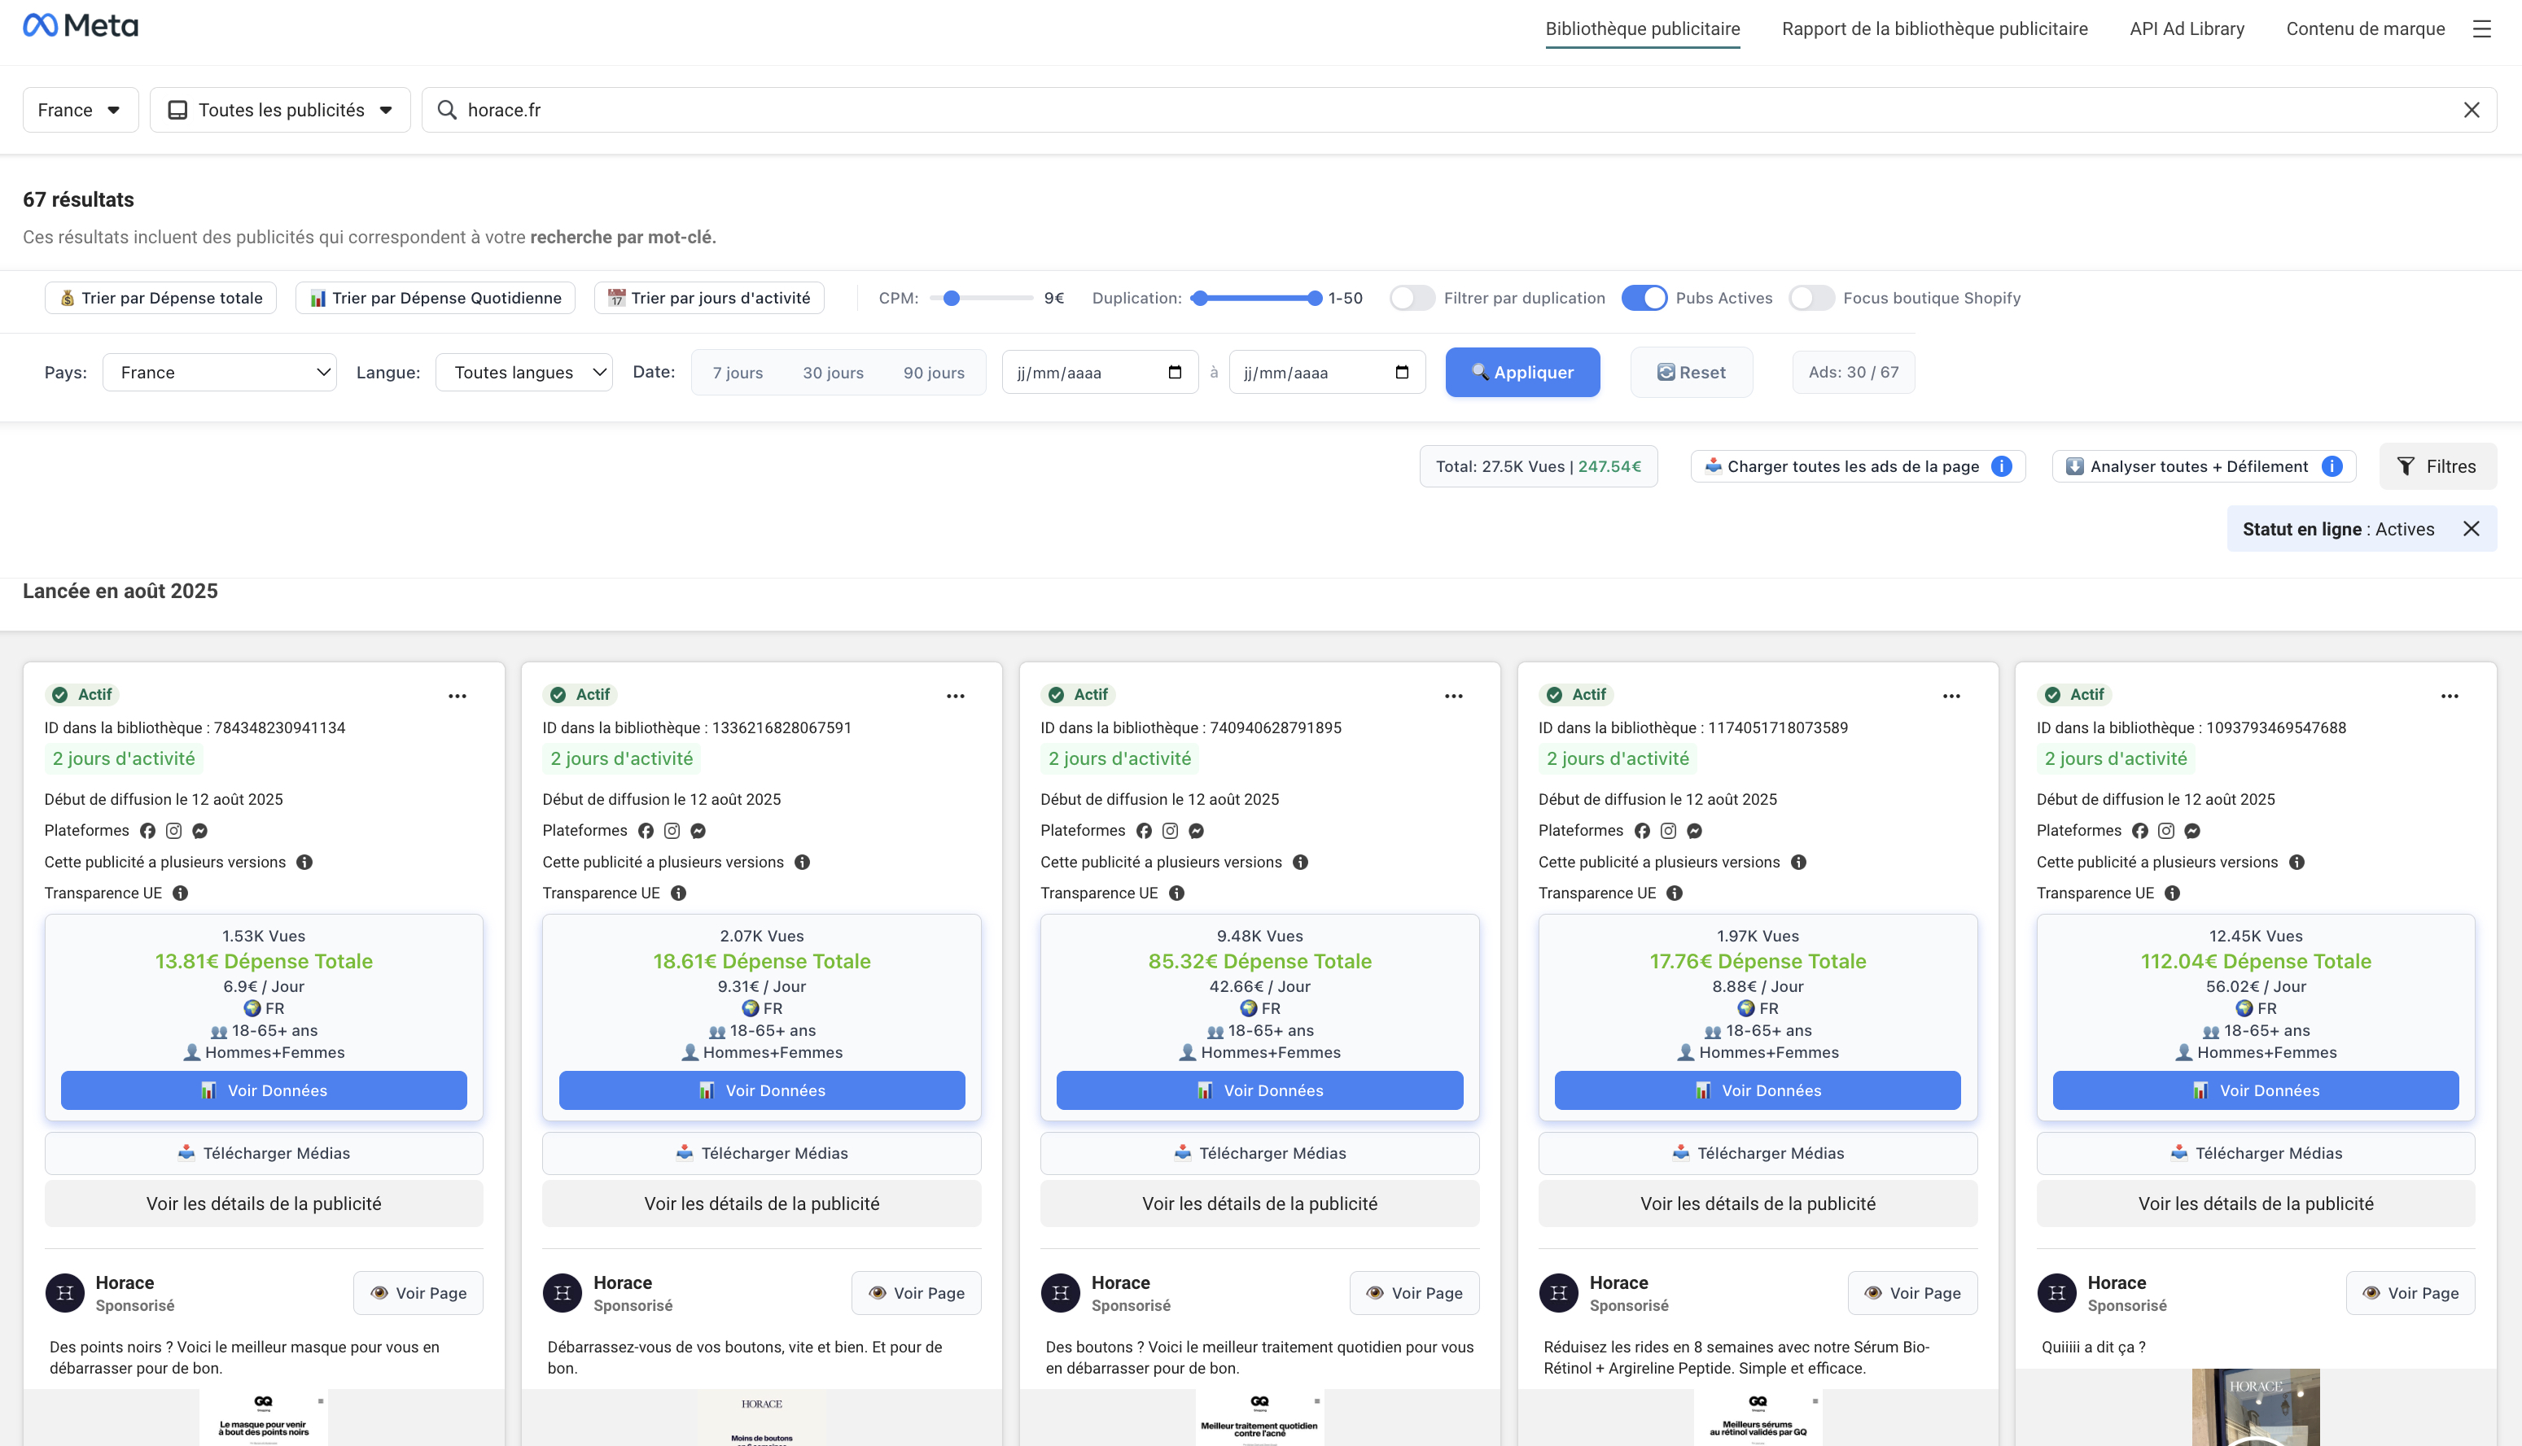The height and width of the screenshot is (1446, 2522).
Task: Open calendar picker on end date field
Action: point(1402,373)
